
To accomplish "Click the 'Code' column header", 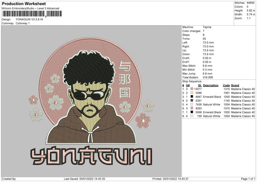I will [x=226, y=85].
